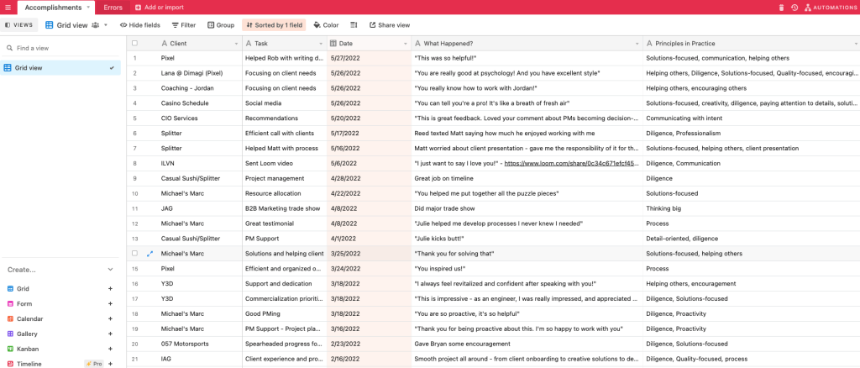Tick the select-all checkbox in the header row
The width and height of the screenshot is (860, 368).
pyautogui.click(x=134, y=43)
